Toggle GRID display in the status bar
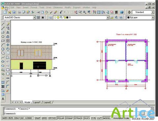The height and width of the screenshot is (121, 158). tap(44, 118)
